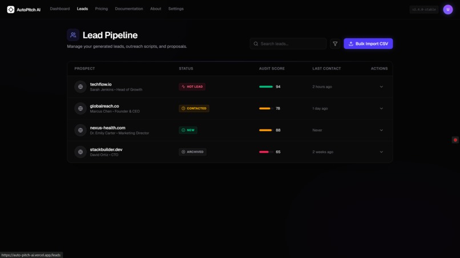This screenshot has width=460, height=258.
Task: Click the NEW status badge
Action: pyautogui.click(x=188, y=130)
